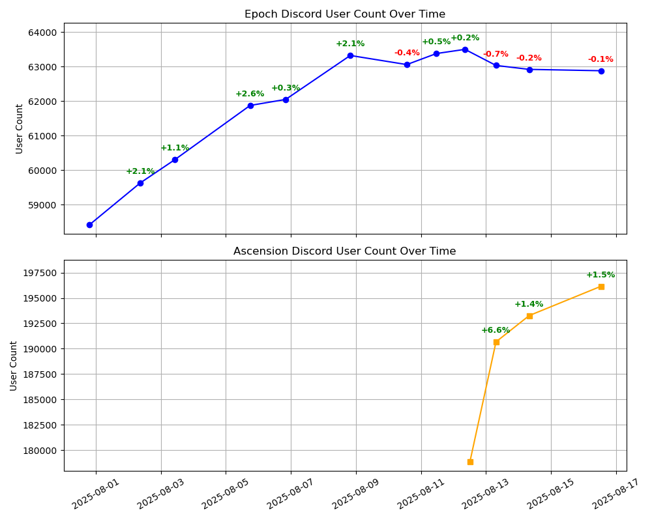The width and height of the screenshot is (652, 521).
Task: Click the 192500 y-axis tick label
Action: tap(40, 324)
